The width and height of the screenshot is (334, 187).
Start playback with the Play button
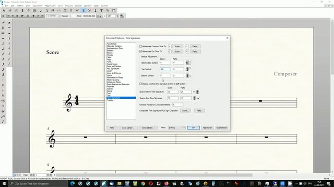click(22, 16)
